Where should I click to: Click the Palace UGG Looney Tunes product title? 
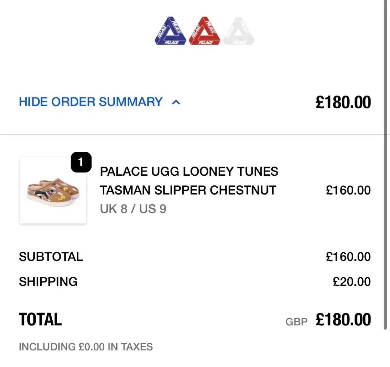[189, 181]
